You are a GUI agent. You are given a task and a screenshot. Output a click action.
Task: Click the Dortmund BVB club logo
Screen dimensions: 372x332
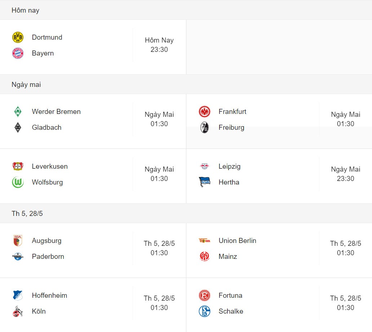click(x=18, y=37)
